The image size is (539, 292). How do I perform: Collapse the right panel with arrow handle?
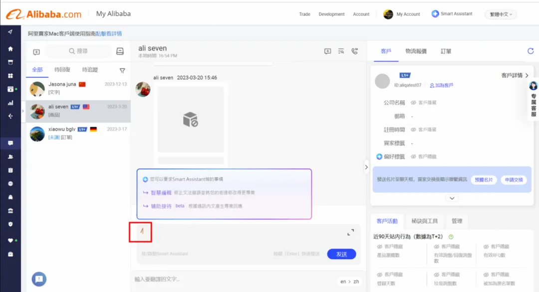click(x=366, y=167)
